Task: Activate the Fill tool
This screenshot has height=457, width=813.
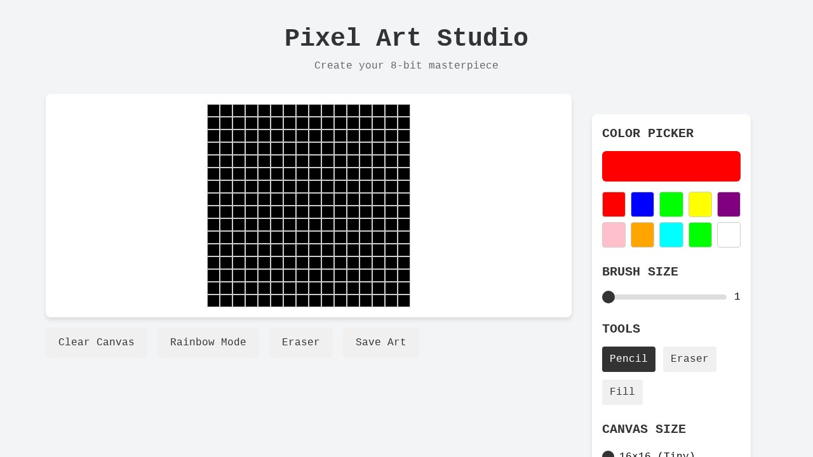Action: point(622,392)
